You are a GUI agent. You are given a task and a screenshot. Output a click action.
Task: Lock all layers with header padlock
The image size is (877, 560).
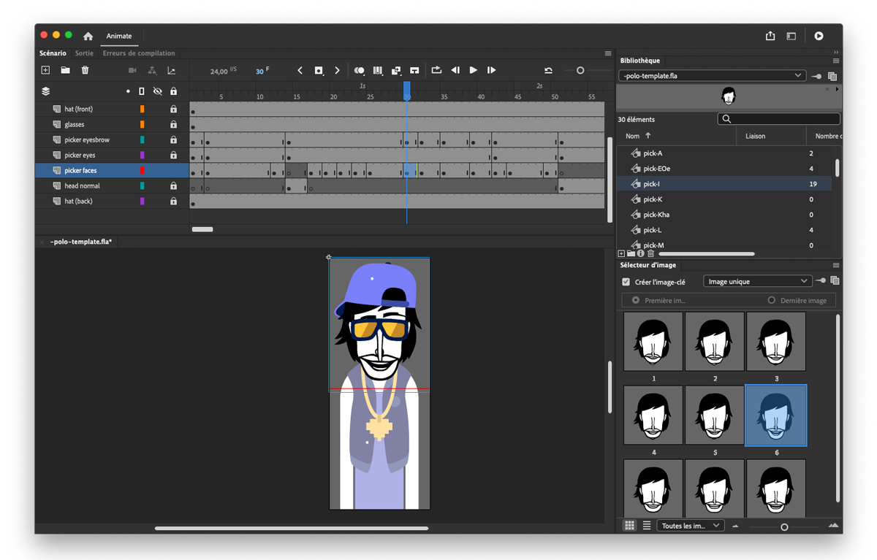click(173, 91)
